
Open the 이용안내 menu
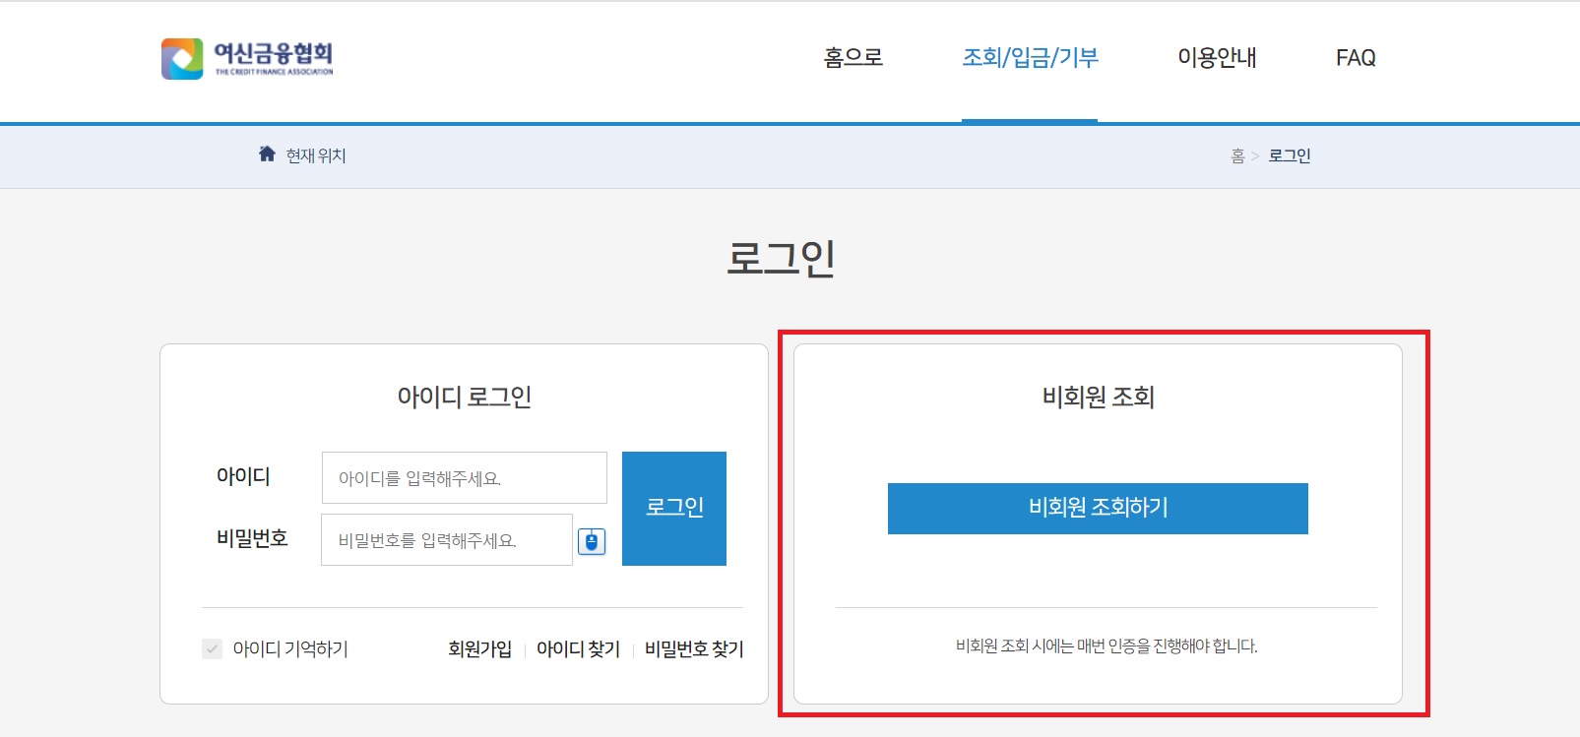pos(1217,58)
